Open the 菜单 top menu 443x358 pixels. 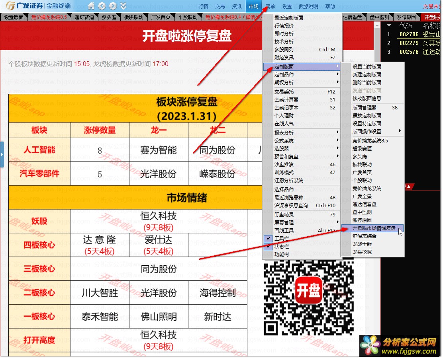271,6
